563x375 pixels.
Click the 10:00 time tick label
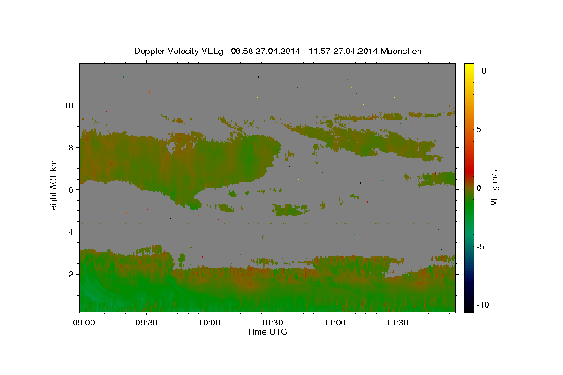209,322
